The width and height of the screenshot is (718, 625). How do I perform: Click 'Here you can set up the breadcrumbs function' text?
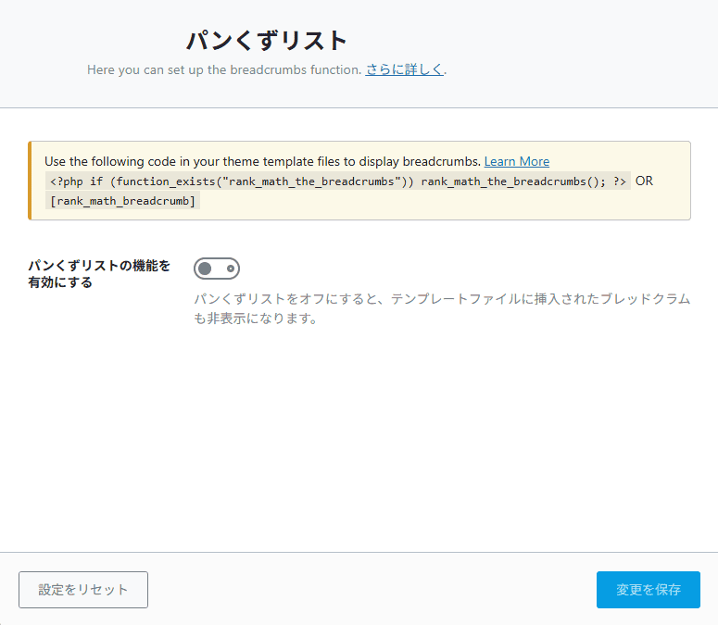coord(224,69)
